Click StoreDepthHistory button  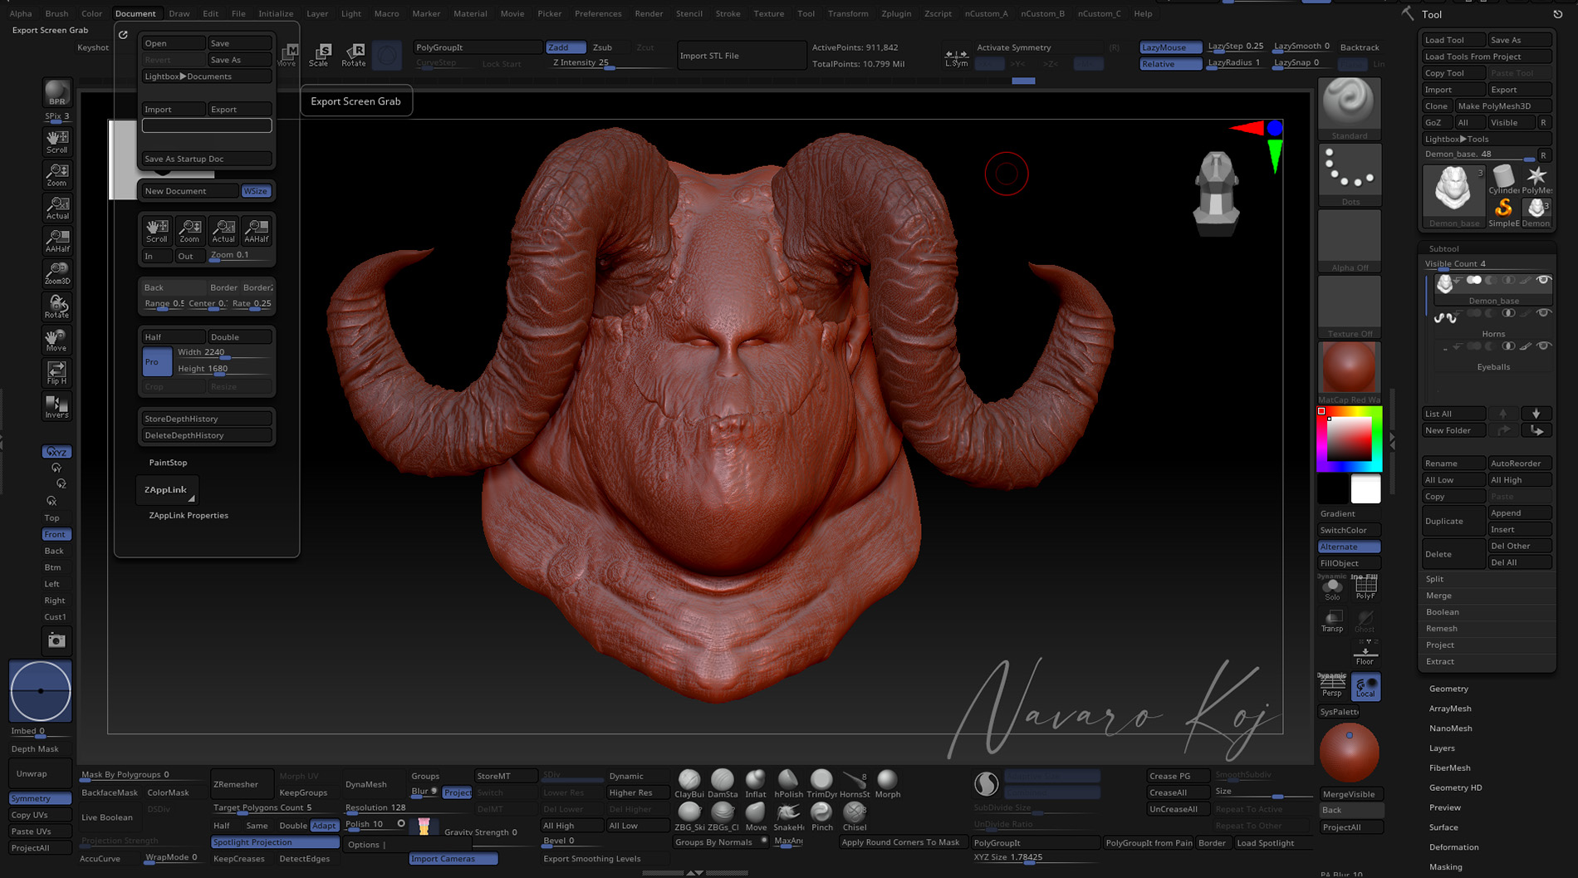207,419
